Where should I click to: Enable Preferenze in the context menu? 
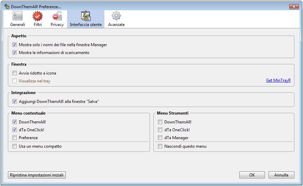pyautogui.click(x=14, y=138)
